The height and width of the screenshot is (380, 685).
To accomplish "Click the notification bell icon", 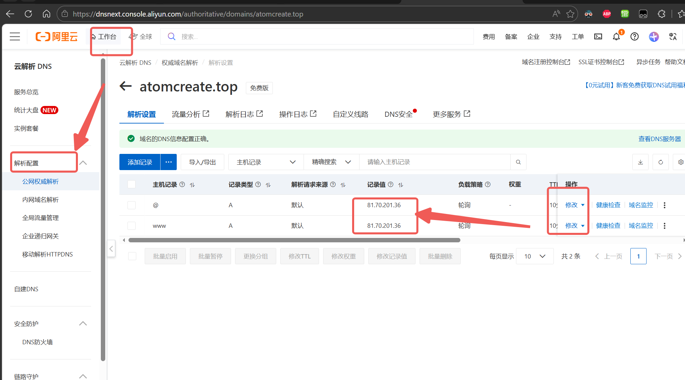I will [616, 36].
